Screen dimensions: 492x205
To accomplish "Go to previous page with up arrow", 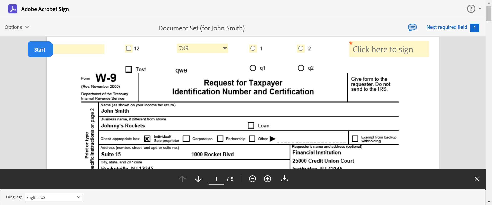I will coord(182,179).
